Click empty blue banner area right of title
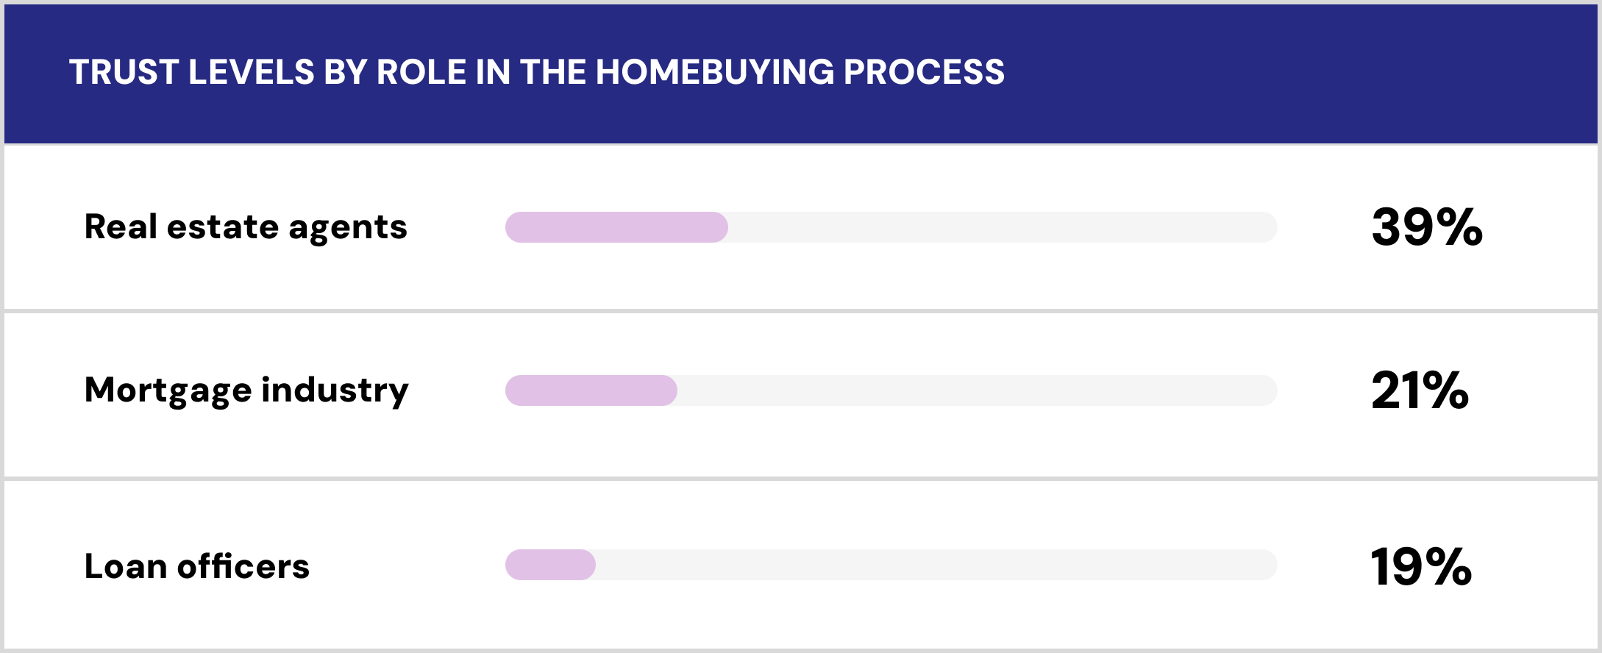The height and width of the screenshot is (653, 1602). coord(1287,72)
